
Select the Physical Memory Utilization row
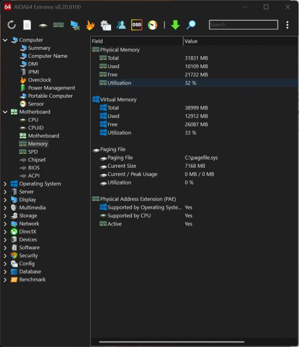[194, 83]
